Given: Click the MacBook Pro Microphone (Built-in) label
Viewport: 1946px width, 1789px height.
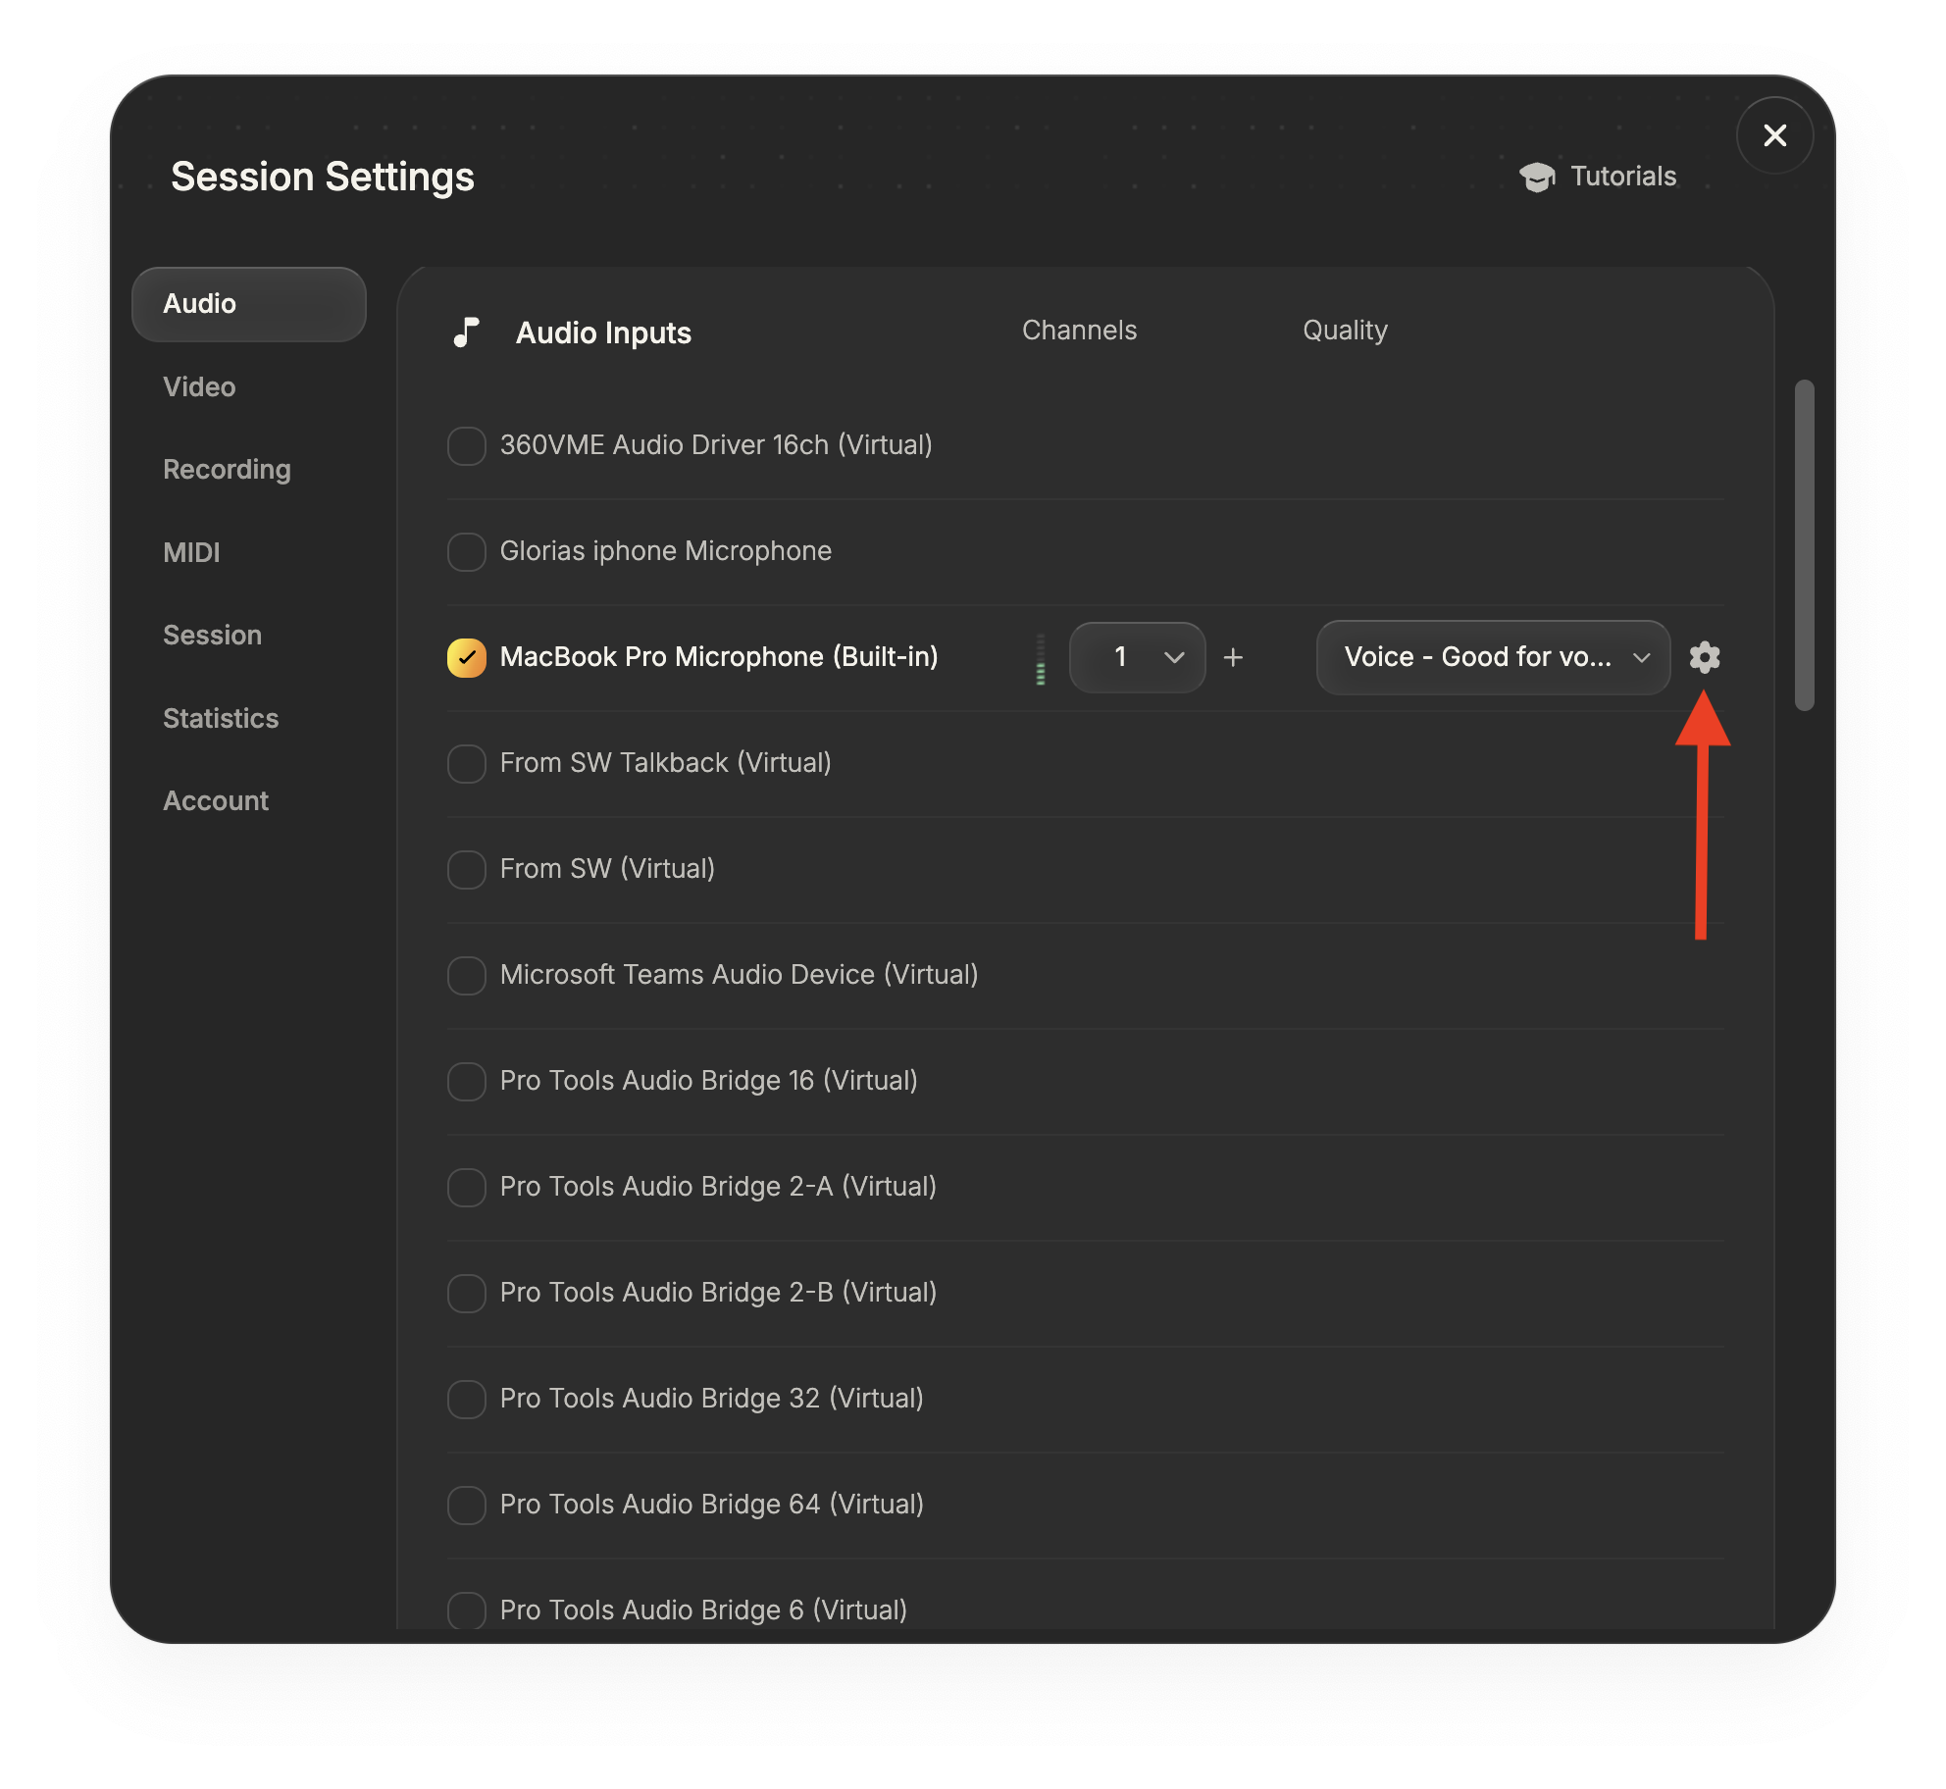Looking at the screenshot, I should (x=719, y=657).
